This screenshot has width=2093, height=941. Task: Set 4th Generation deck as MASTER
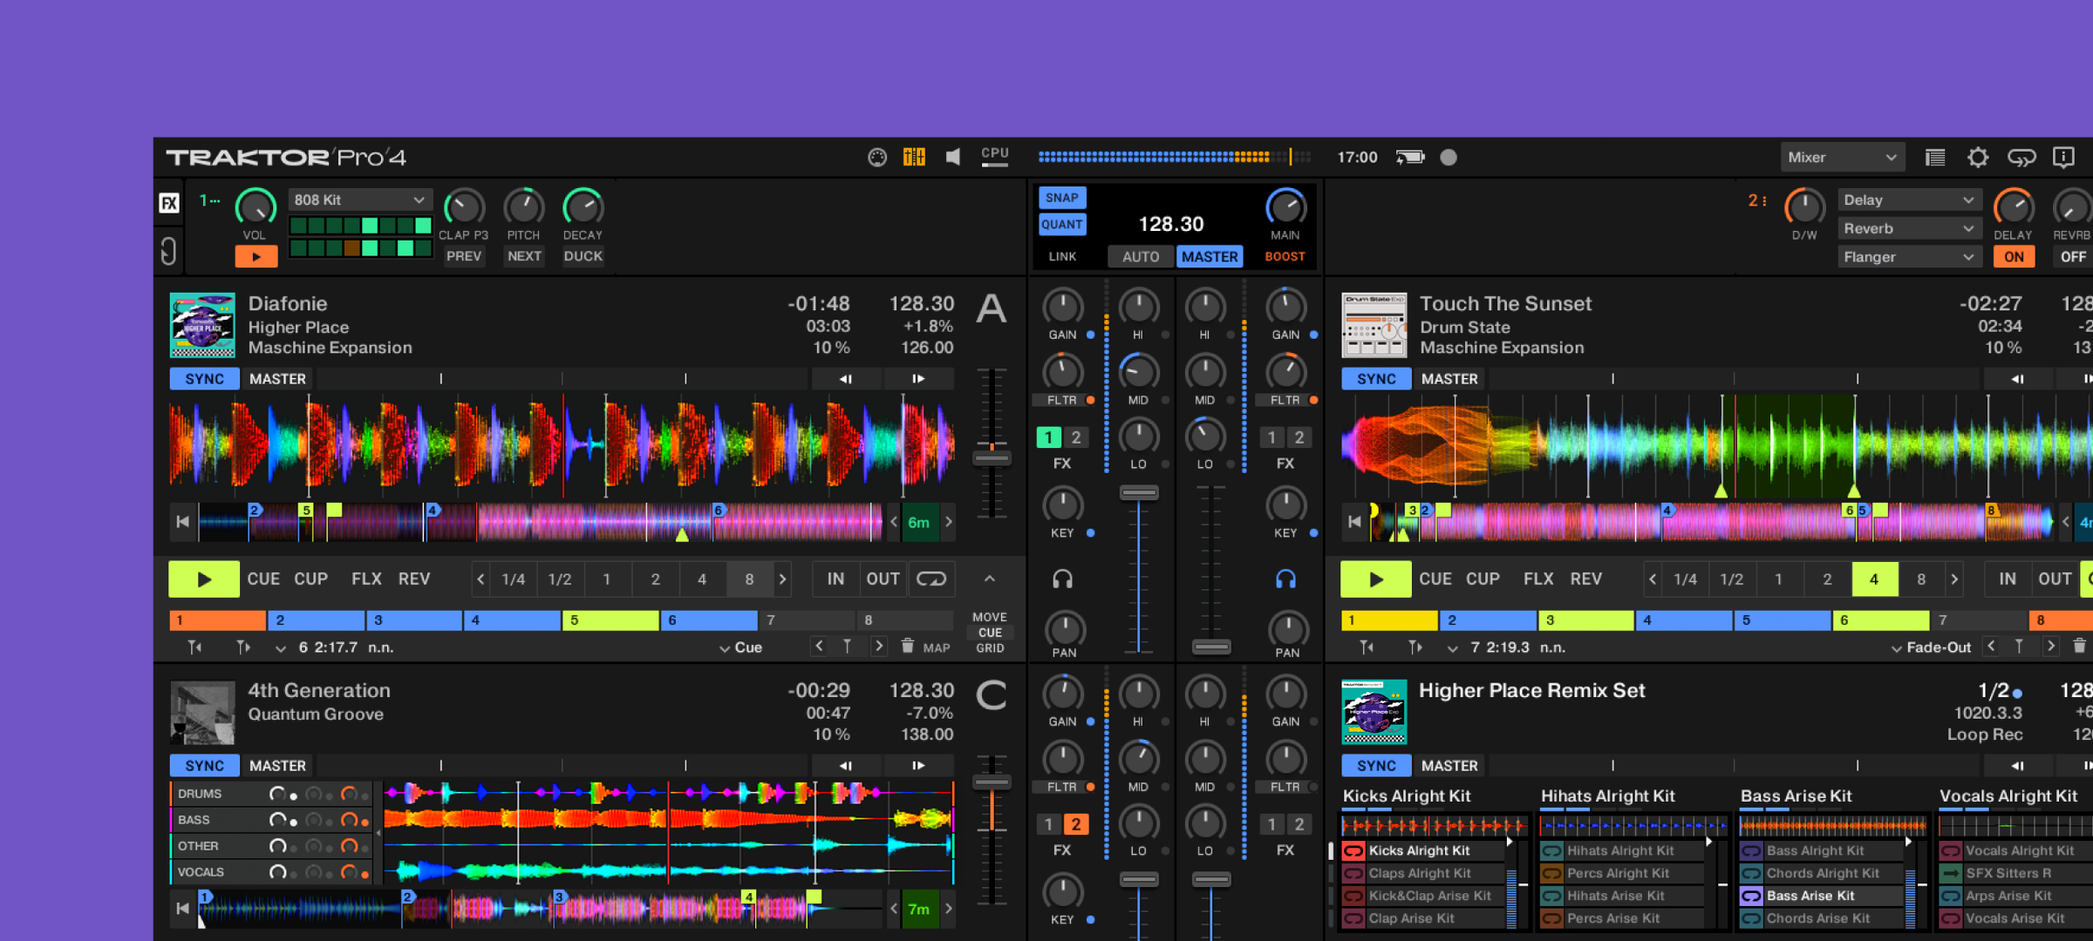click(x=277, y=766)
